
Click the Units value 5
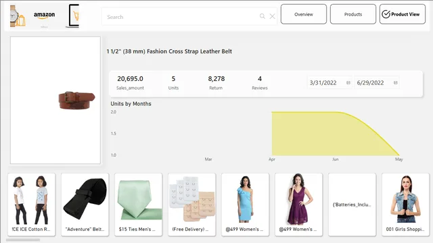tap(173, 79)
